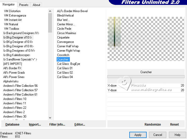Screen dimensions: 187x139
Task: Apply the Cruncher filter
Action: (x=138, y=135)
